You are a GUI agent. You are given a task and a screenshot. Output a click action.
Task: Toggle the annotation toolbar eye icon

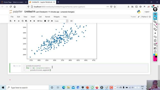point(155,14)
